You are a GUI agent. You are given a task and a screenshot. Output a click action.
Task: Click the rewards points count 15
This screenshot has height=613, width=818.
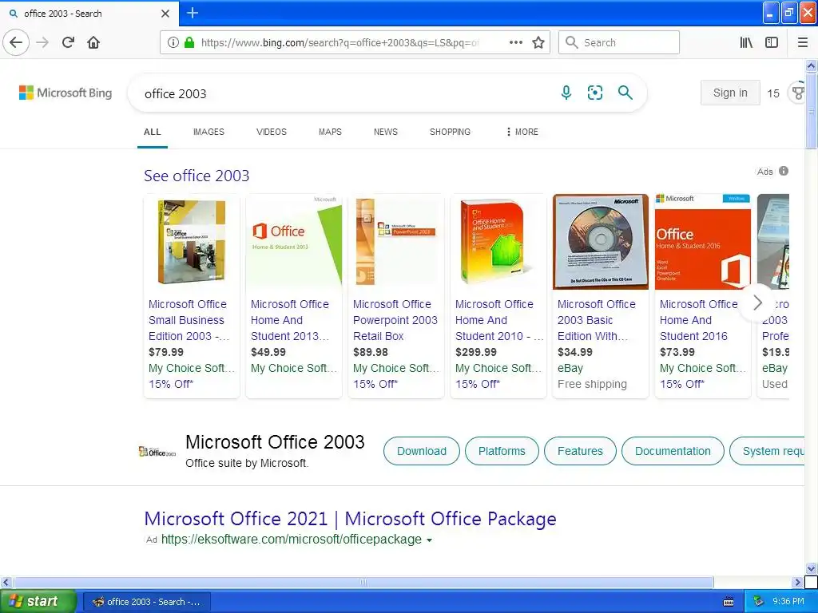pyautogui.click(x=773, y=93)
